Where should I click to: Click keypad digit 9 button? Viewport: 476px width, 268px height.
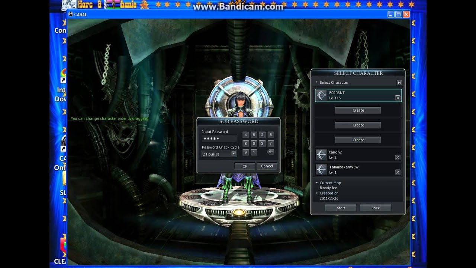pos(245,152)
